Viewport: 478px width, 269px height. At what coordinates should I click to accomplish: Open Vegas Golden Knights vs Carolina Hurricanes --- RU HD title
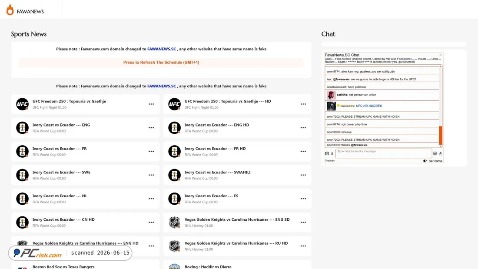tap(236, 243)
